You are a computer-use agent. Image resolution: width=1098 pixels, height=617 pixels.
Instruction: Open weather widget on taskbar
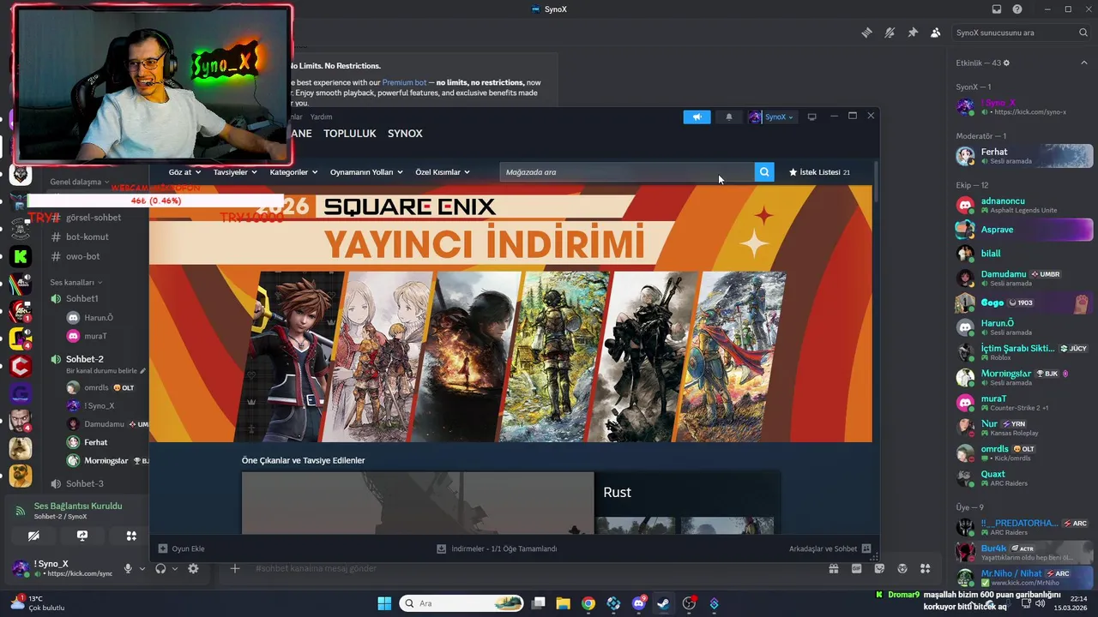tap(37, 603)
